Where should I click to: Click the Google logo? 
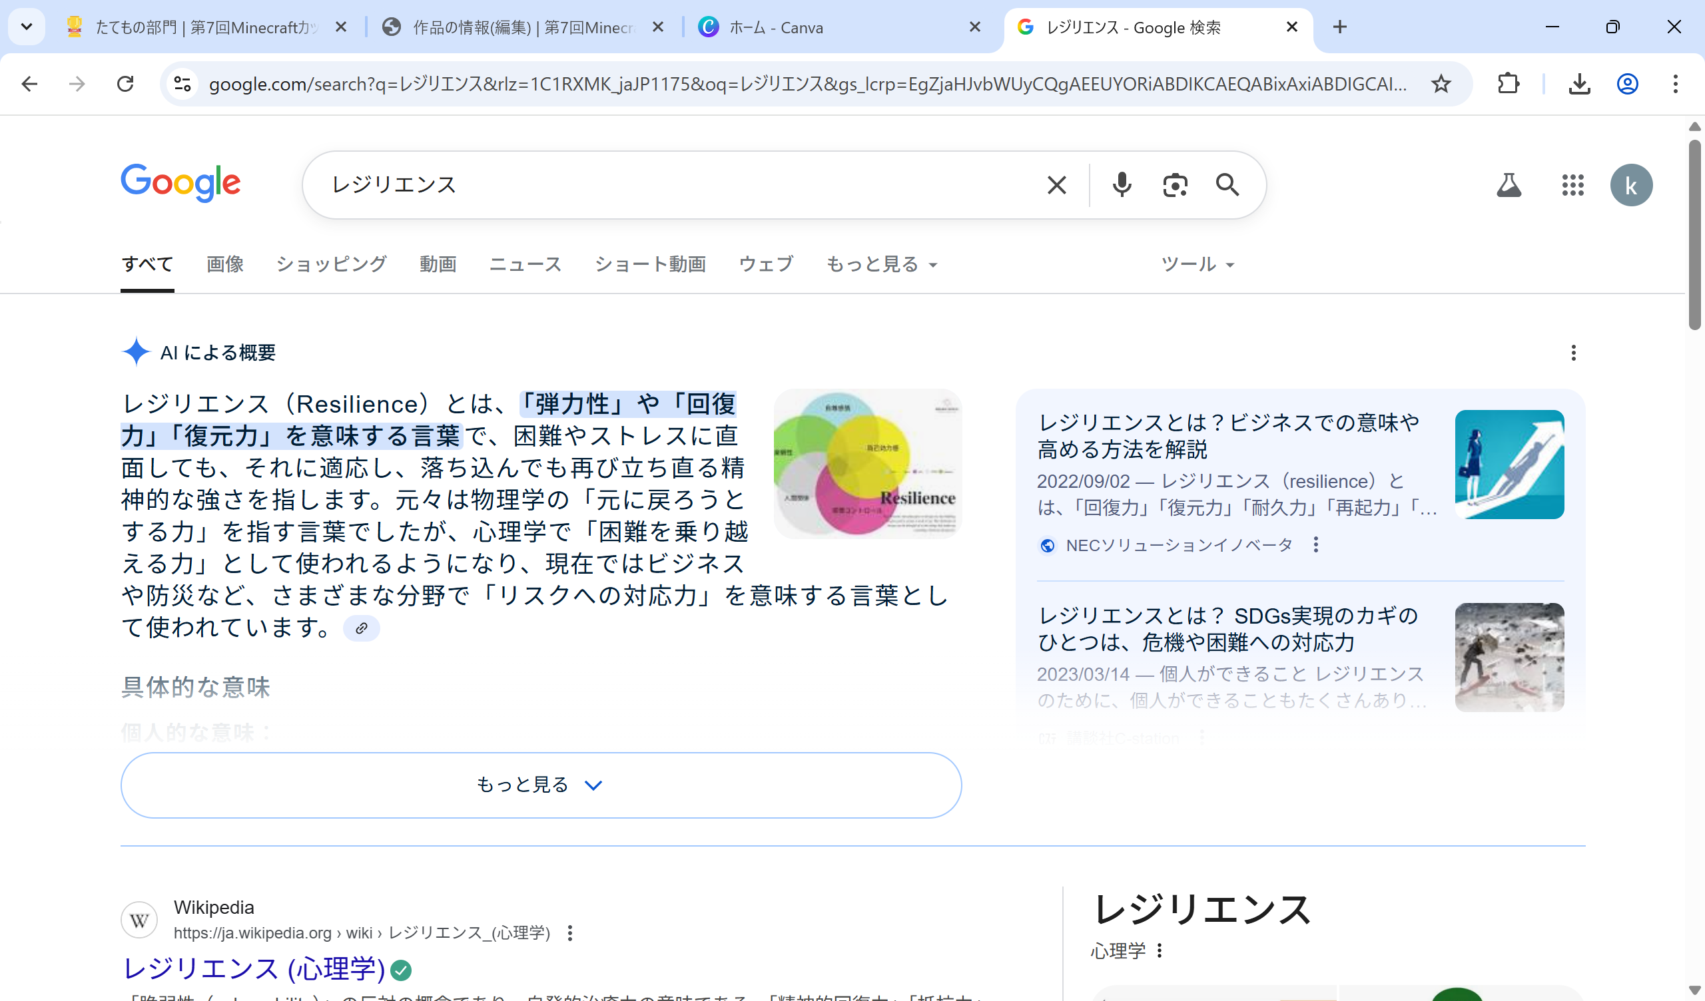click(x=180, y=182)
